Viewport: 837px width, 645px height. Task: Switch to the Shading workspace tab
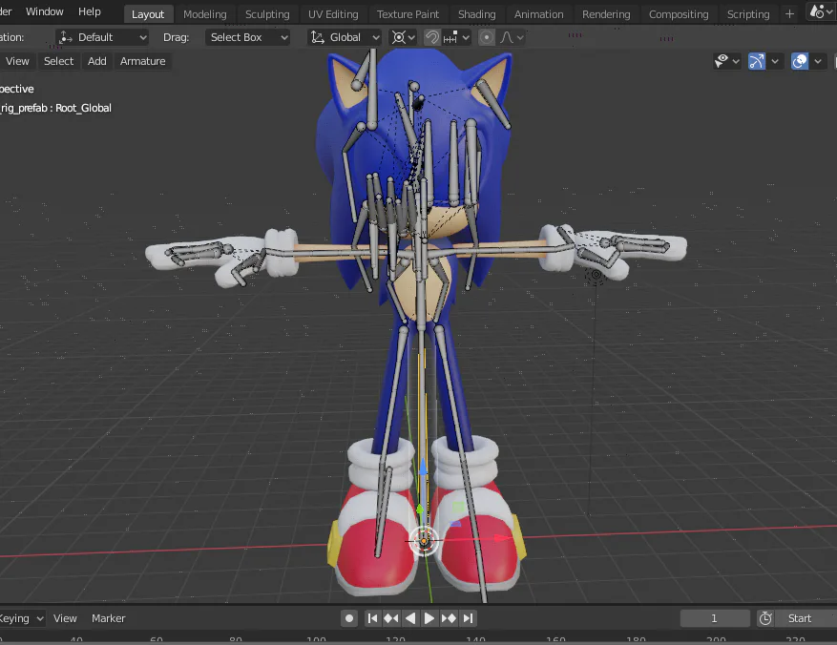tap(476, 14)
